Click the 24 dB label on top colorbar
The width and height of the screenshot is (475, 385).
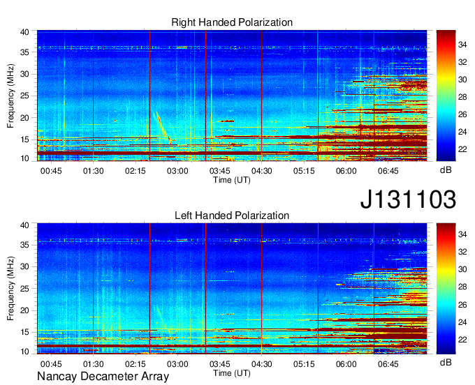(x=462, y=132)
